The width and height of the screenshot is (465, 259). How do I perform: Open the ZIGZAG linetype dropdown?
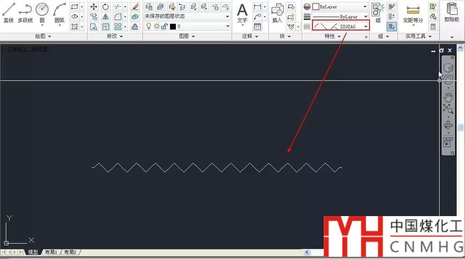(365, 26)
